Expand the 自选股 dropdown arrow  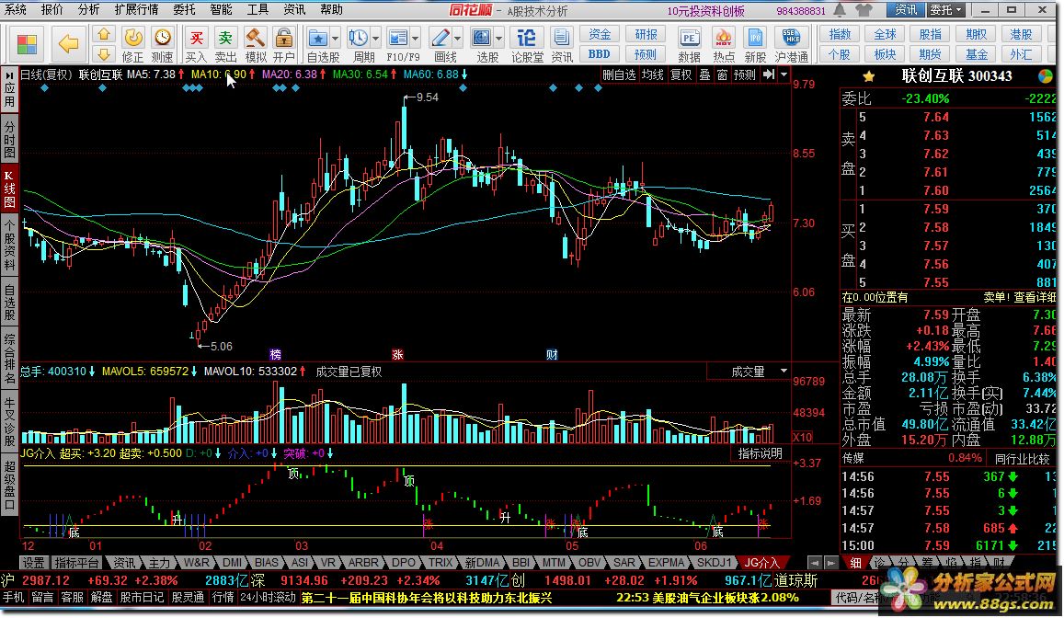pos(336,38)
